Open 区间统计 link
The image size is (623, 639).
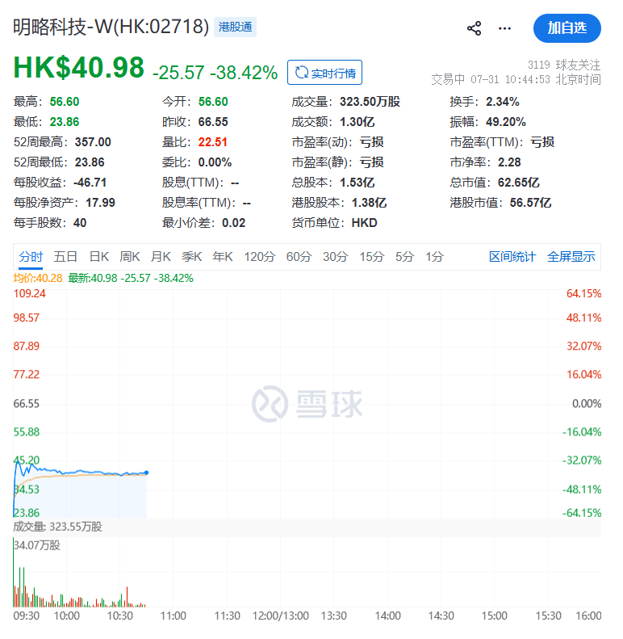click(x=512, y=257)
